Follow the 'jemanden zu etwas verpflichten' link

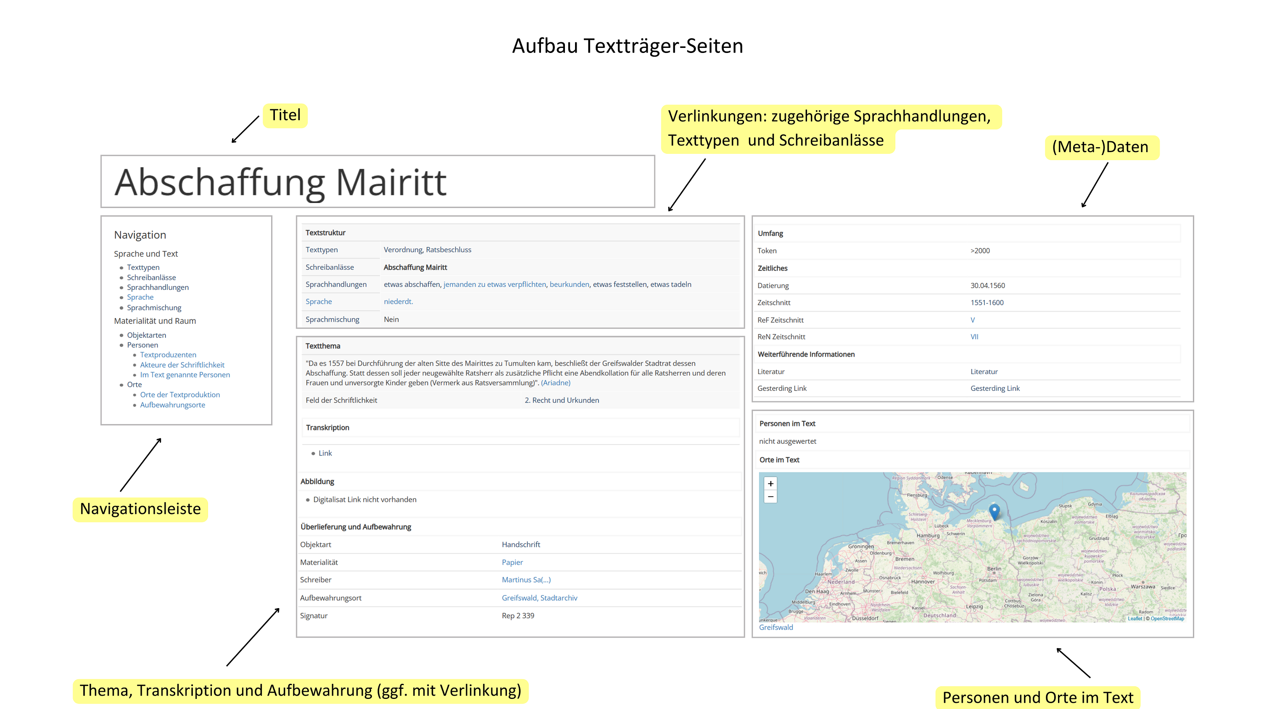coord(494,284)
